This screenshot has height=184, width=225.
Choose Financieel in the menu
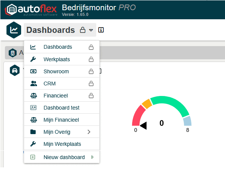62,96
